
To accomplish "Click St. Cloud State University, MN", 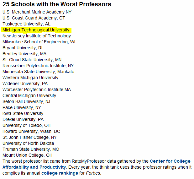I will (32, 60).
